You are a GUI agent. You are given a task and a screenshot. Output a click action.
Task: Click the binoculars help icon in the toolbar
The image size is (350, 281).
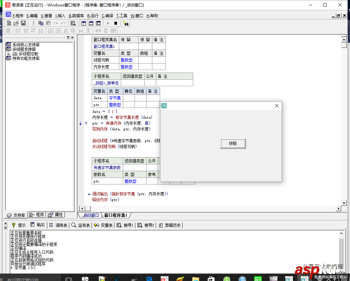tap(126, 23)
